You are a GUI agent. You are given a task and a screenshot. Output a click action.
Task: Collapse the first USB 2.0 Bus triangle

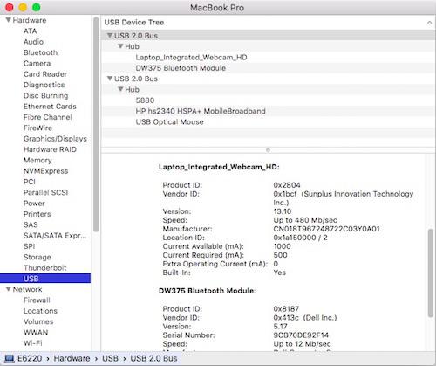click(110, 36)
